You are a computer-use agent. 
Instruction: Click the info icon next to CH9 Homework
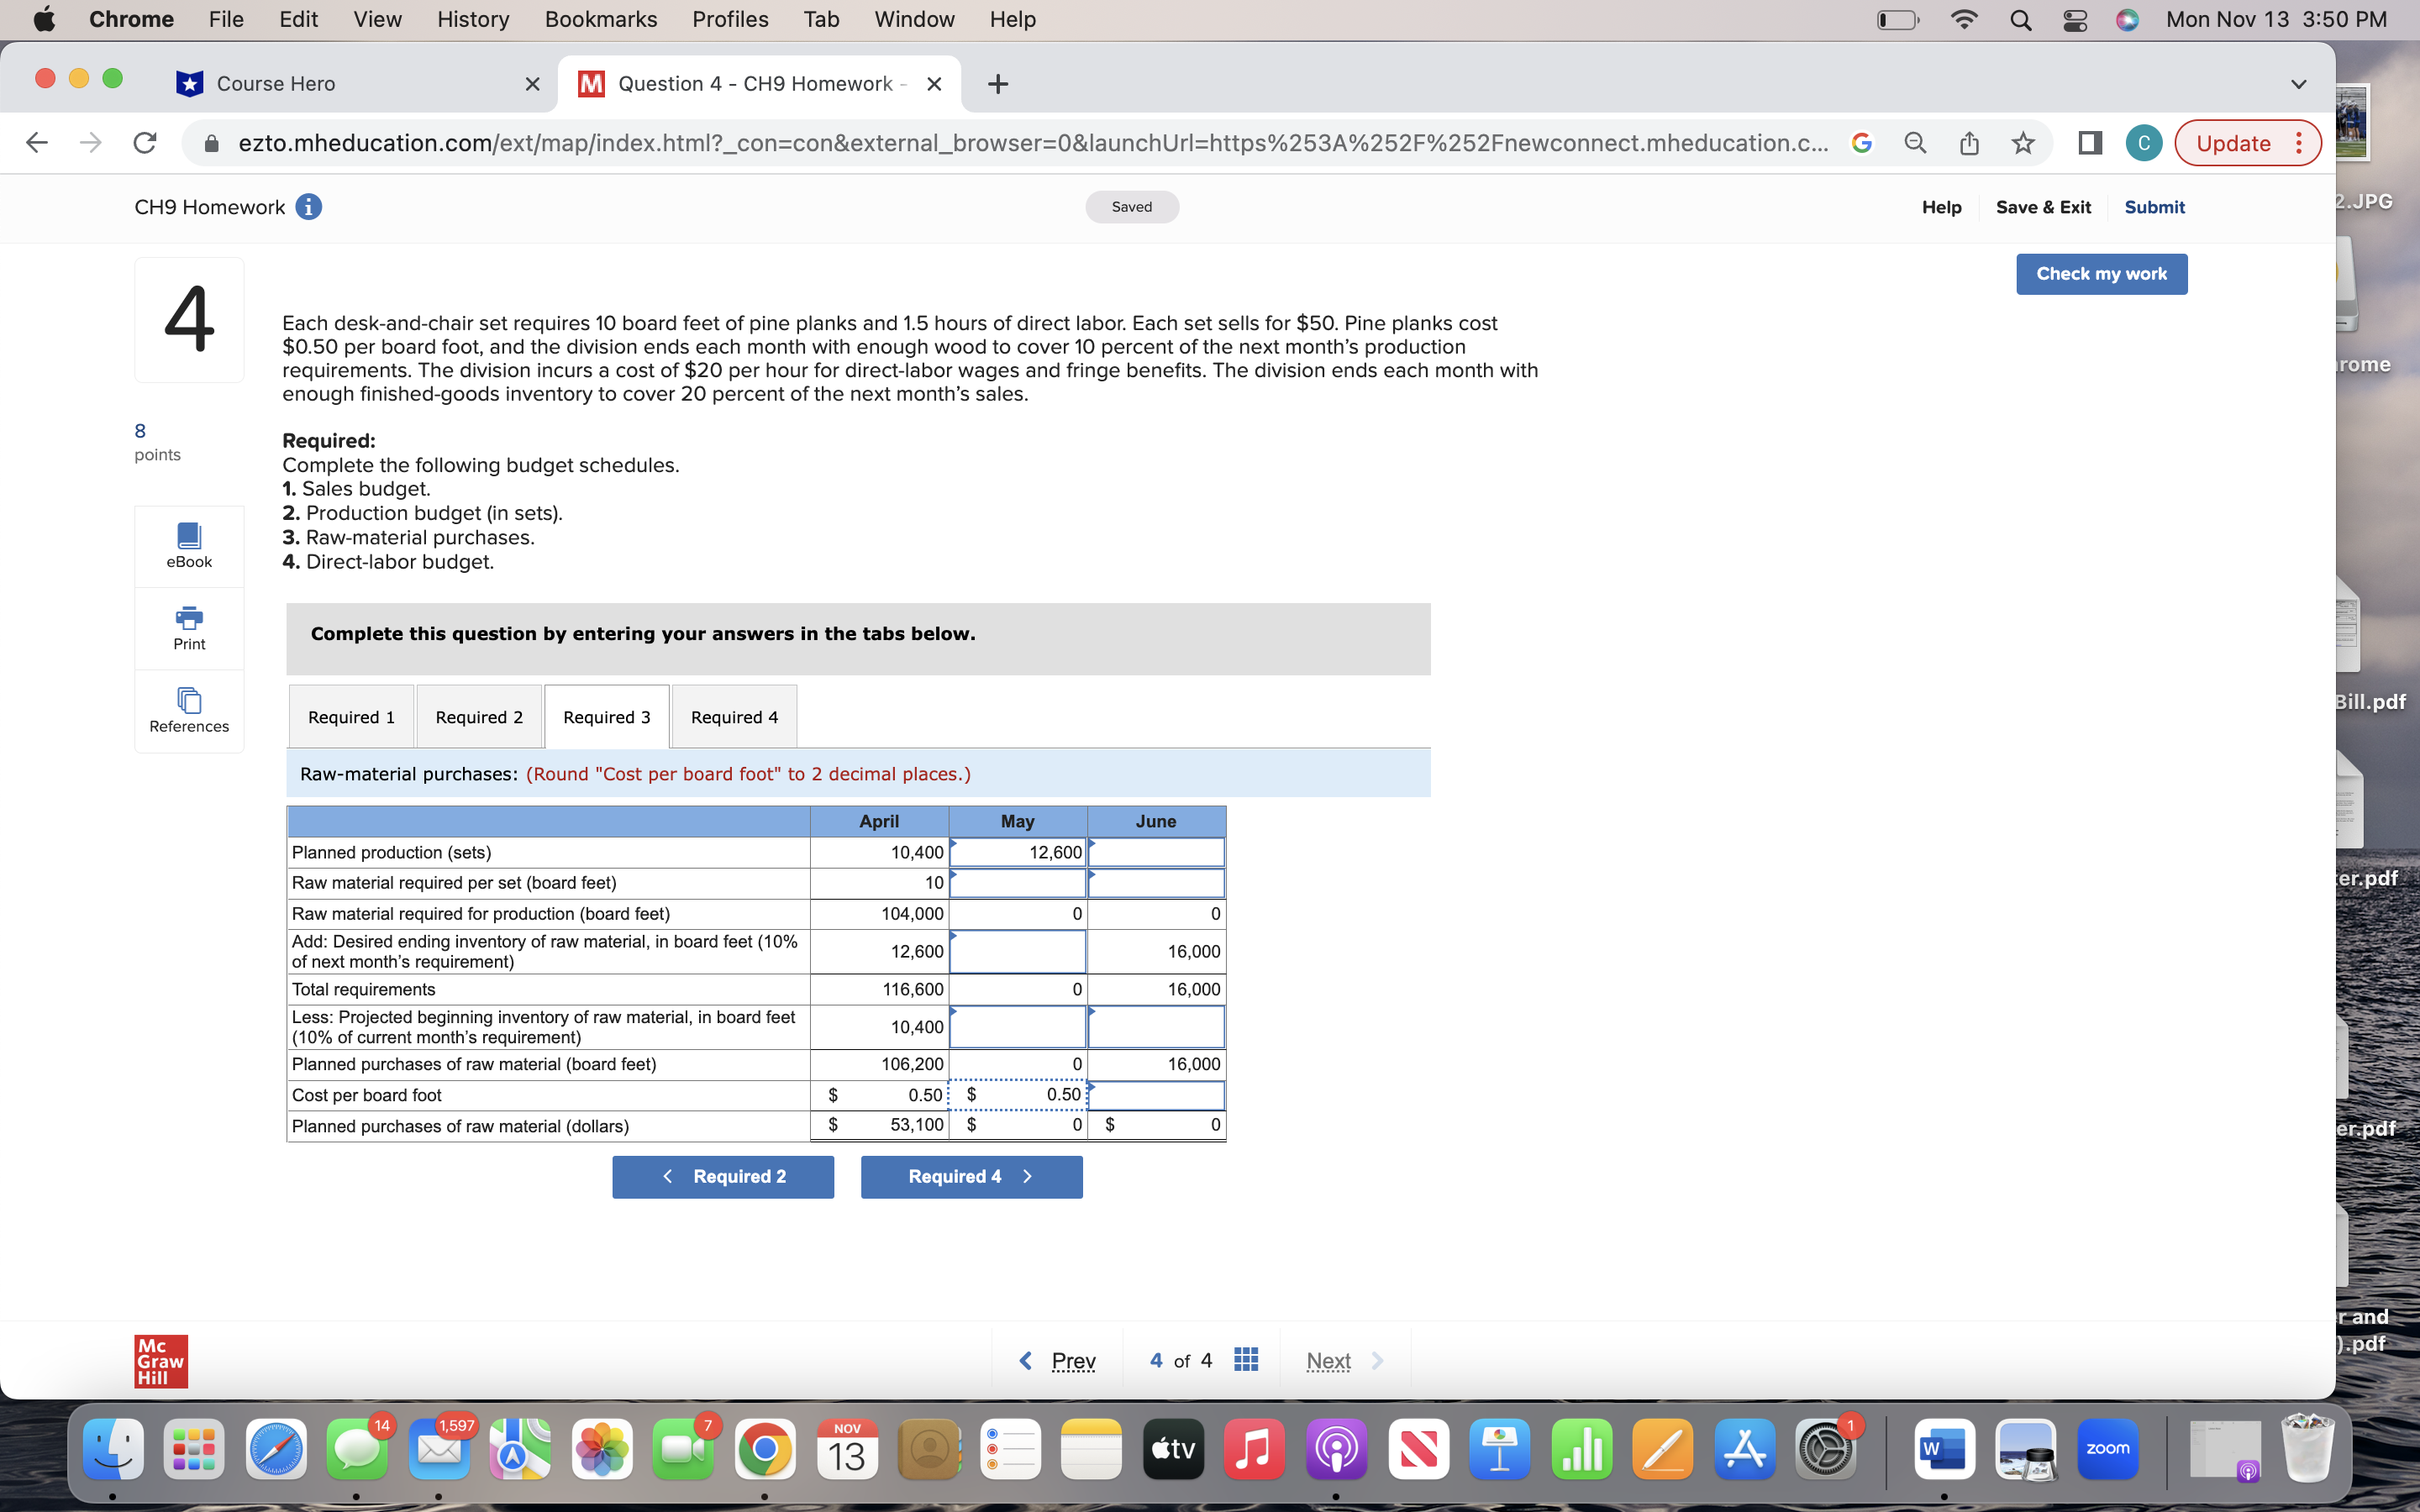[x=310, y=207]
